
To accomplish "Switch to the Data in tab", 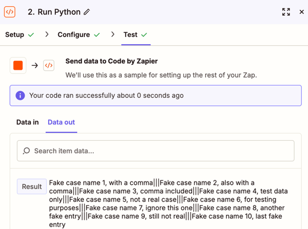I will coord(27,122).
